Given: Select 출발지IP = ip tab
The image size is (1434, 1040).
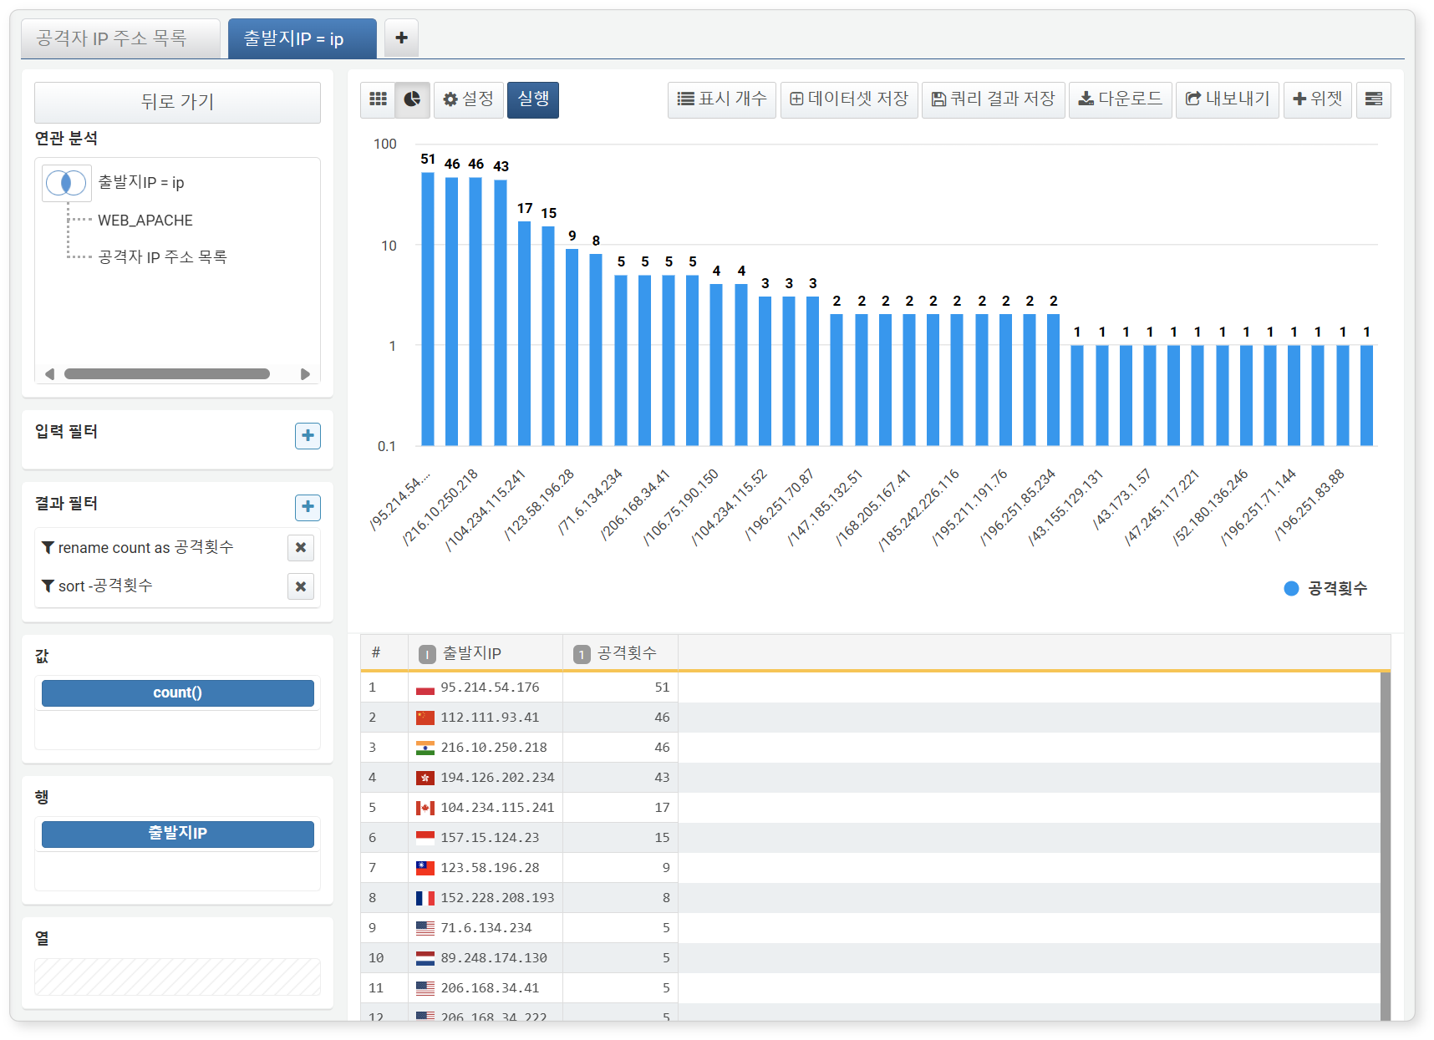Looking at the screenshot, I should click(302, 38).
